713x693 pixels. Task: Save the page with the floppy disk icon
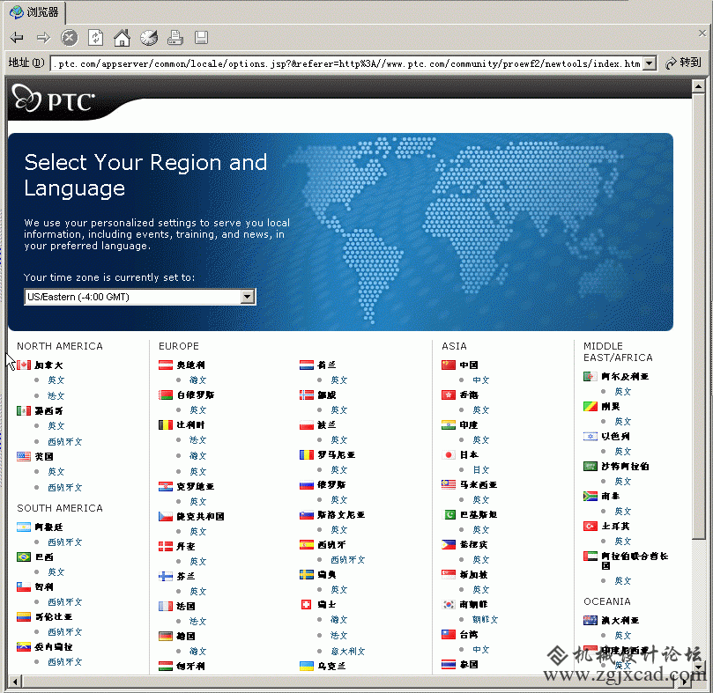[201, 38]
